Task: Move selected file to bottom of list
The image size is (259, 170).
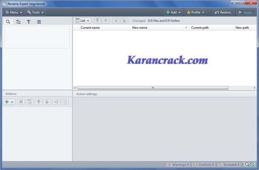Action: point(124,21)
